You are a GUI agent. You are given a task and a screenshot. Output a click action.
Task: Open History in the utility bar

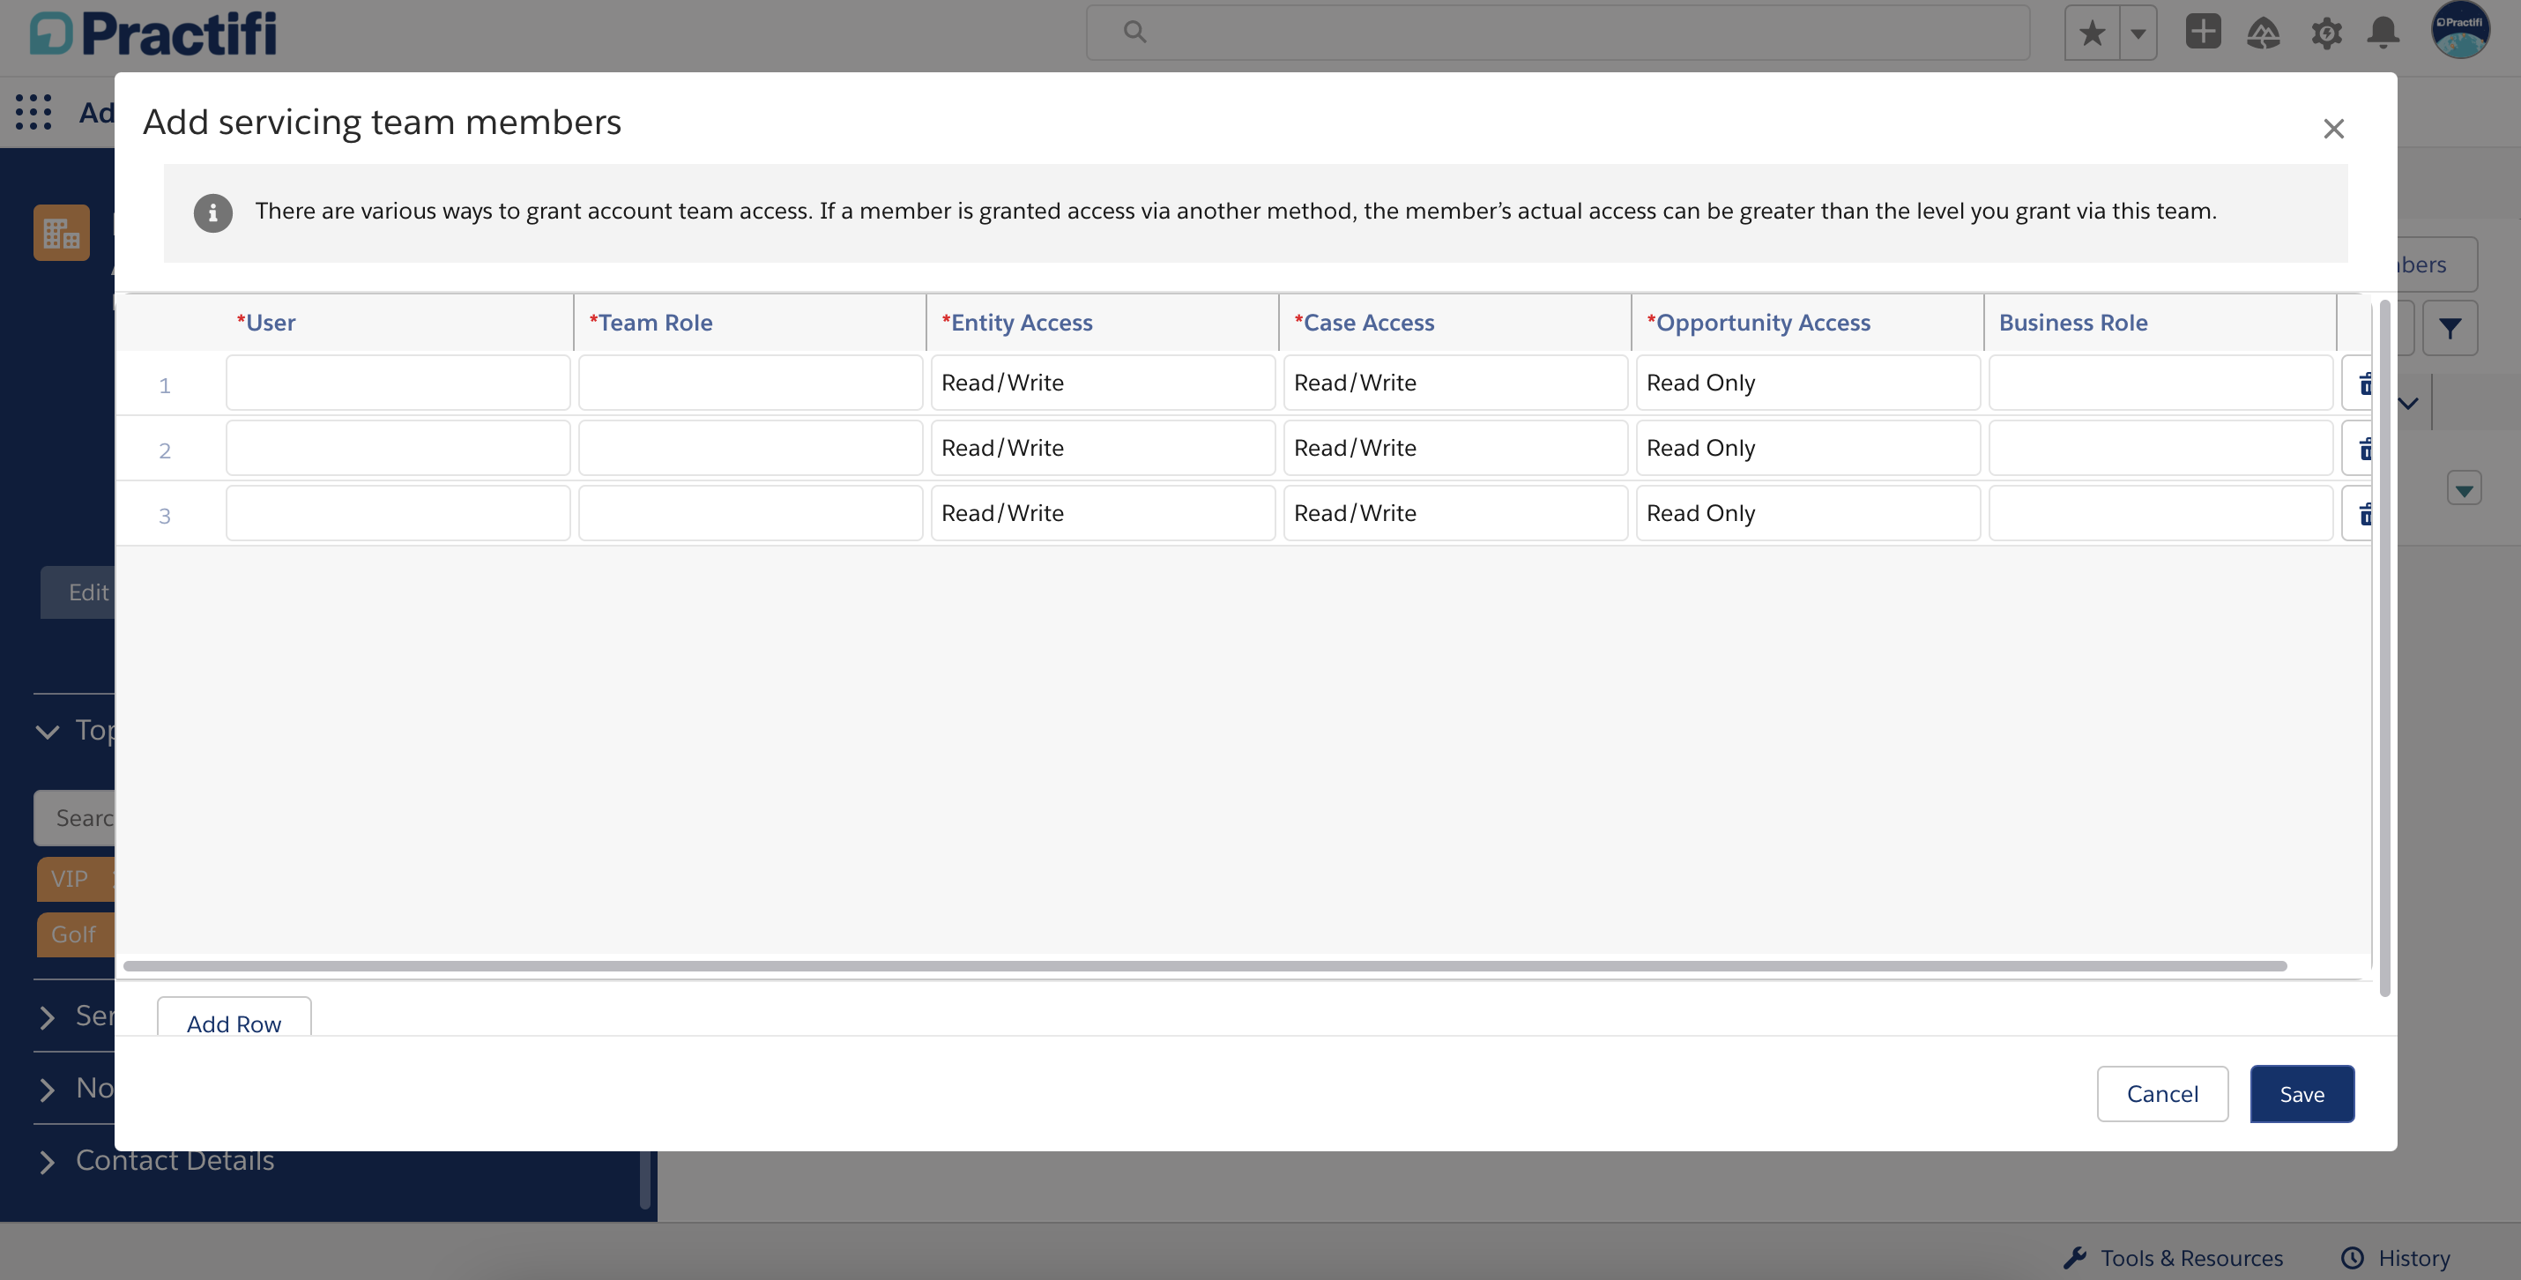pos(2396,1257)
